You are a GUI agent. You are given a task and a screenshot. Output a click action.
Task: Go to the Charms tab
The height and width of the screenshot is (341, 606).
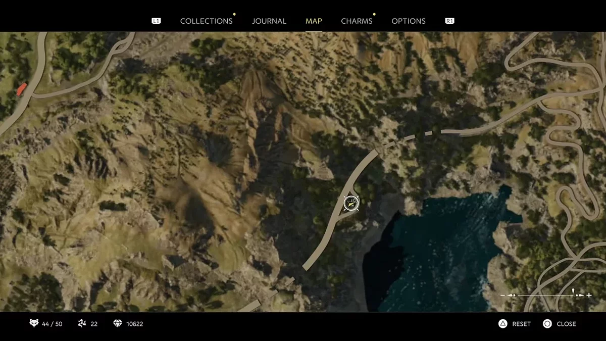pyautogui.click(x=357, y=21)
